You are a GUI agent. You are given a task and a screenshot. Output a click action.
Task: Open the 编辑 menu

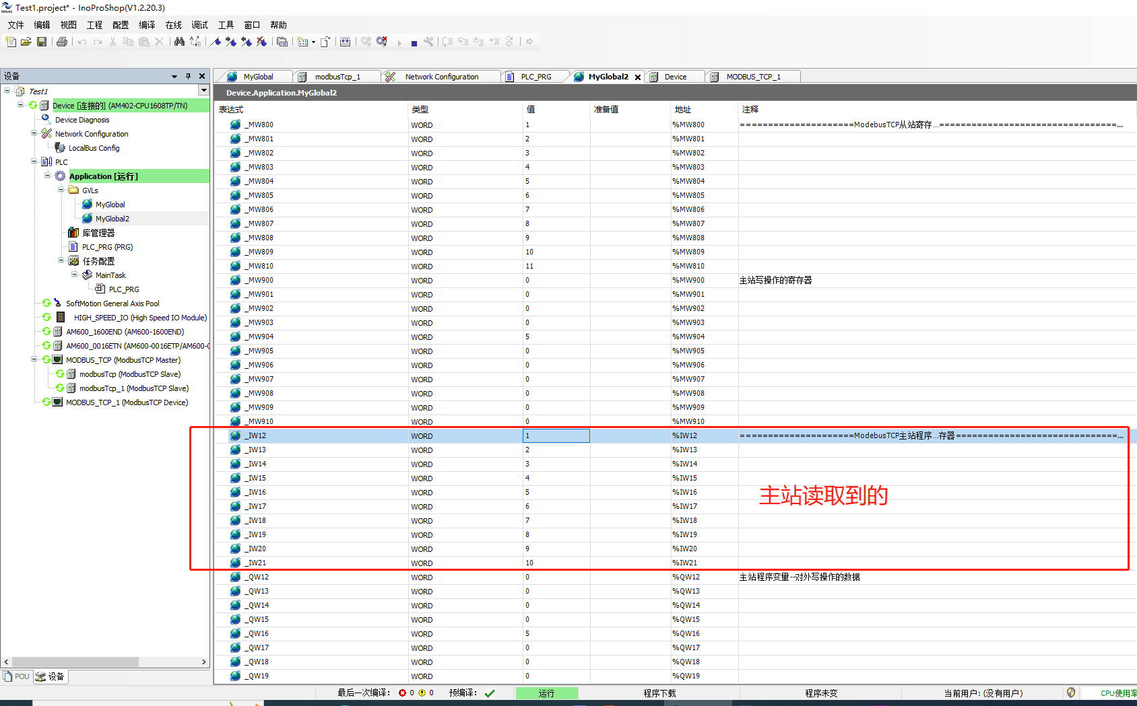[42, 25]
